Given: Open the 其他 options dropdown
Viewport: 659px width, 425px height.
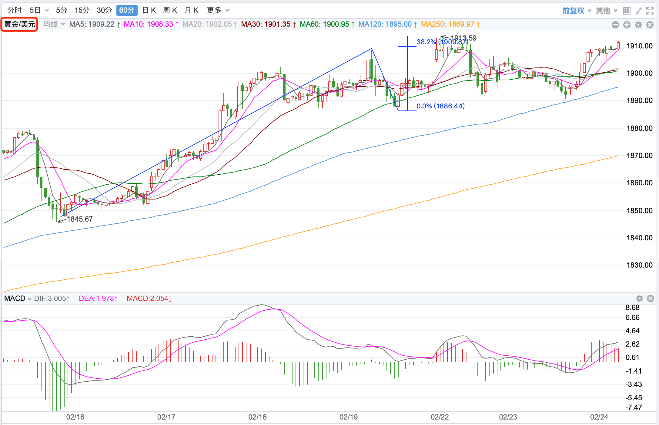Looking at the screenshot, I should coord(607,11).
